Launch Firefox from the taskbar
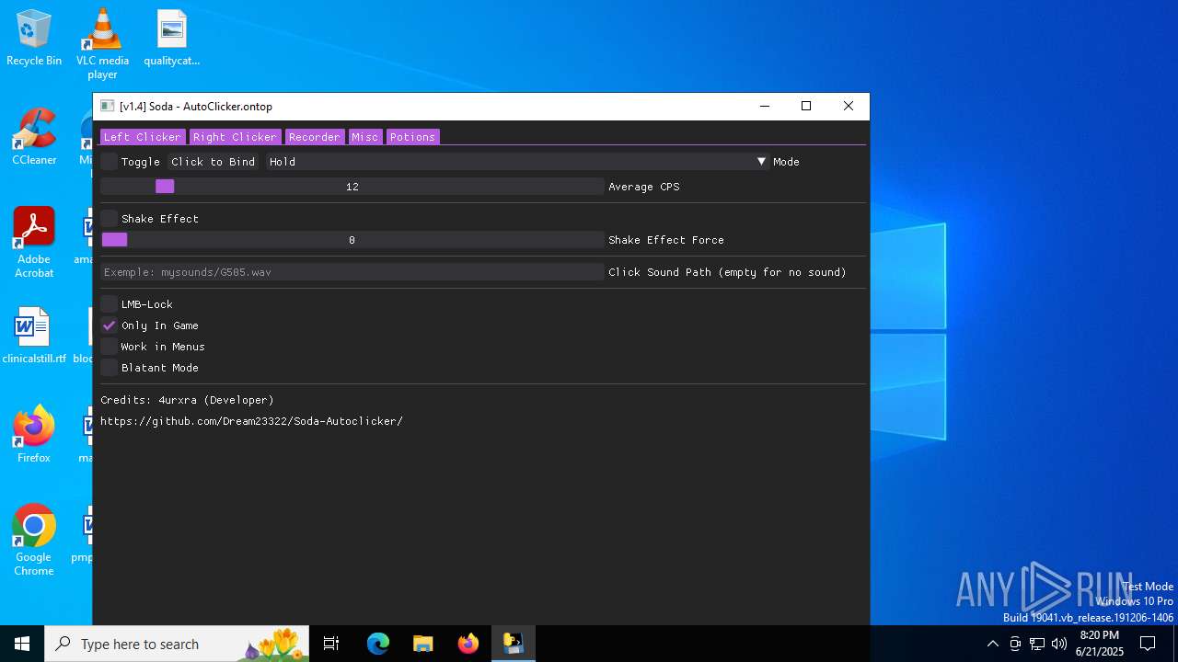 coord(468,644)
